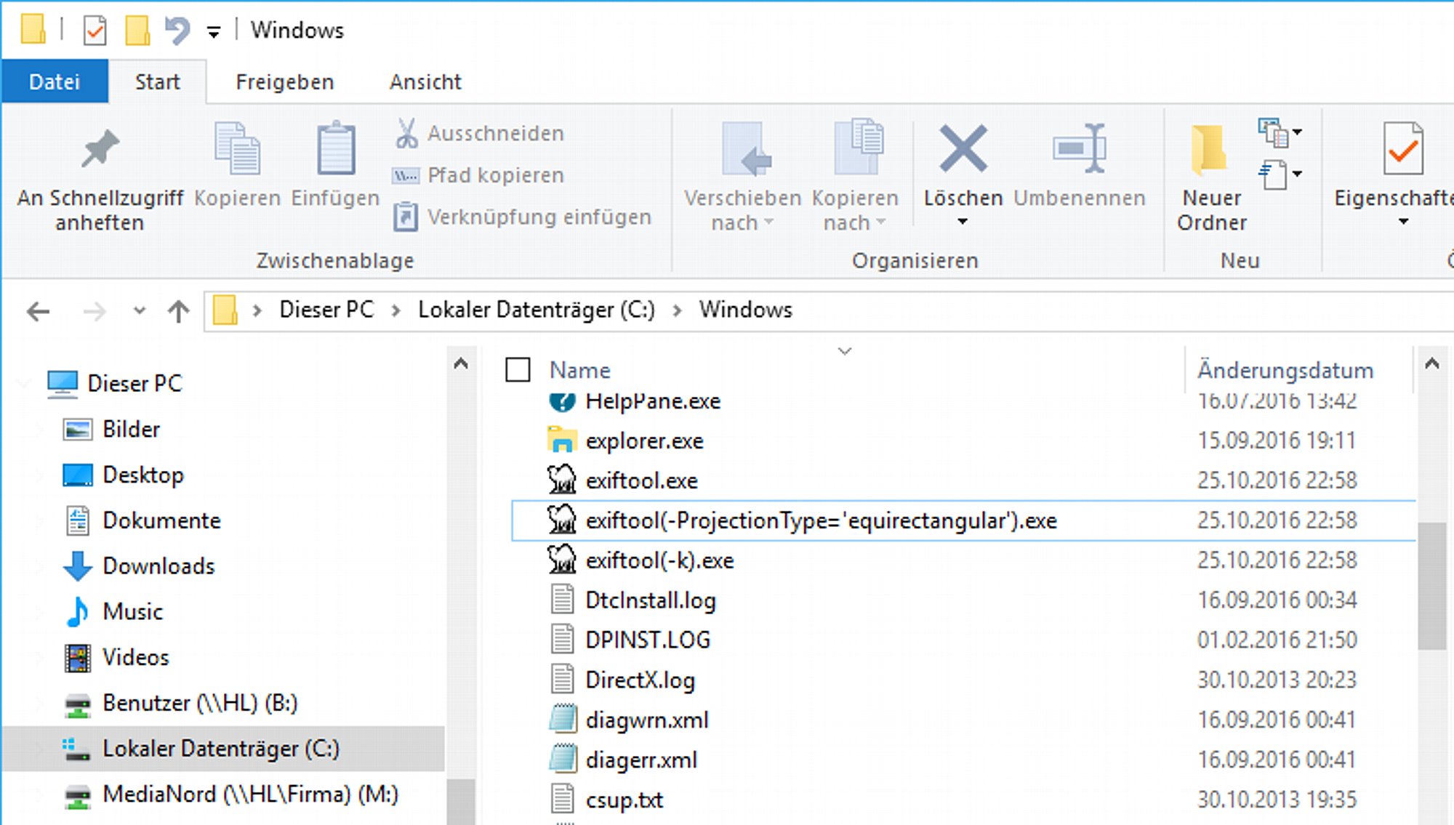Open the Eigenschaften dropdown arrow
Screen dimensions: 1454x825
(1404, 222)
